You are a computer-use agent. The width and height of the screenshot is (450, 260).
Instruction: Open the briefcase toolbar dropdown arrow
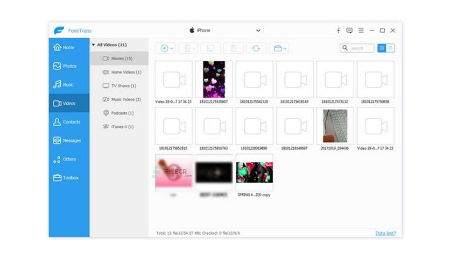tap(285, 48)
